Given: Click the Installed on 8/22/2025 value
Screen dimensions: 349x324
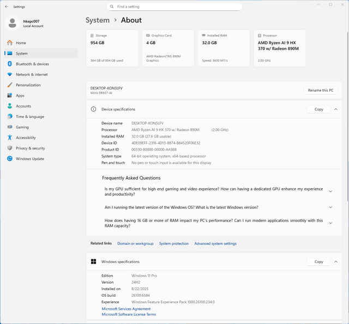Looking at the screenshot, I should [140, 289].
